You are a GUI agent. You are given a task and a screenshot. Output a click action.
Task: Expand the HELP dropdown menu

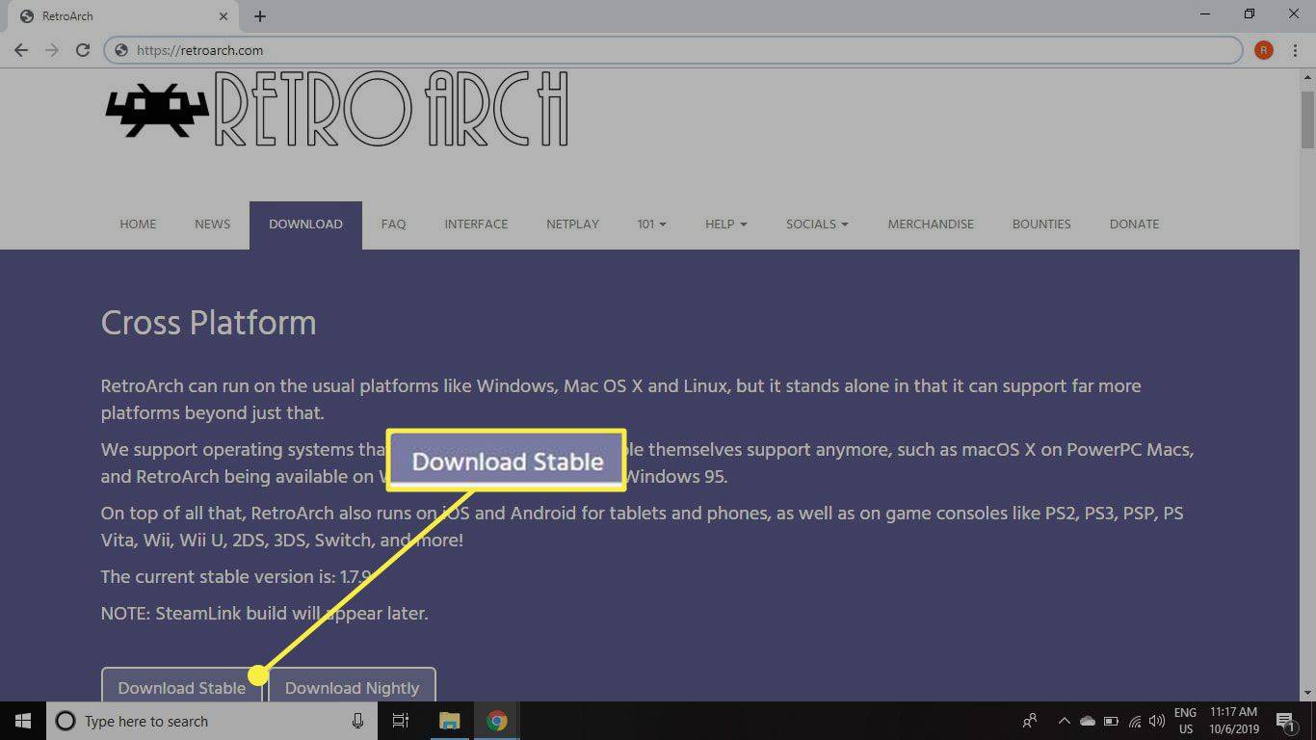pos(726,224)
